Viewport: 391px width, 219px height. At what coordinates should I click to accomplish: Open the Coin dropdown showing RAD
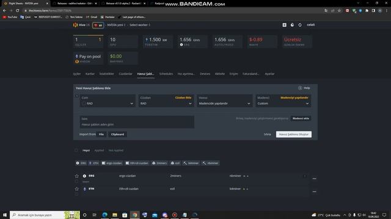(x=108, y=101)
